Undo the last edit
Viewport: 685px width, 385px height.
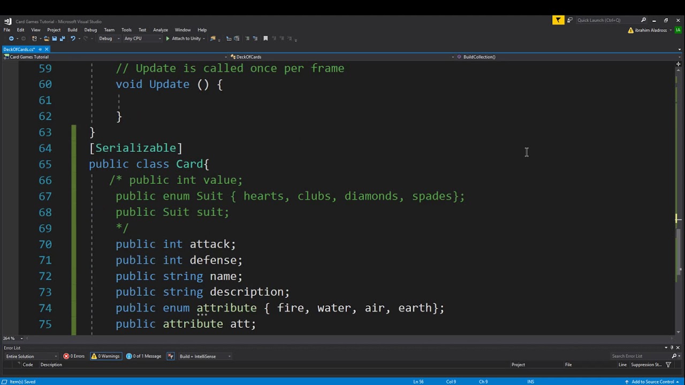73,38
